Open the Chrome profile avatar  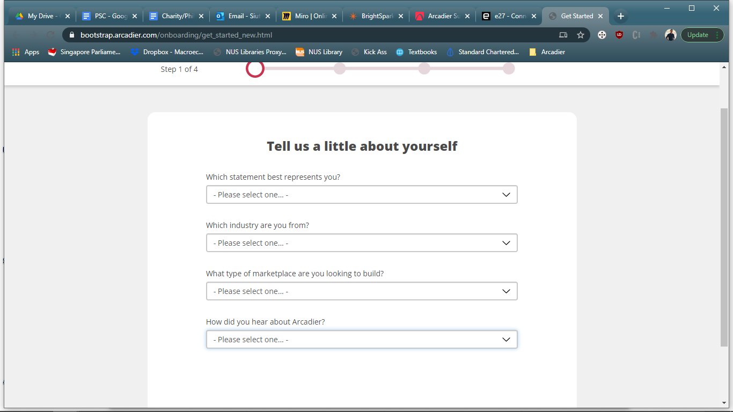[671, 35]
